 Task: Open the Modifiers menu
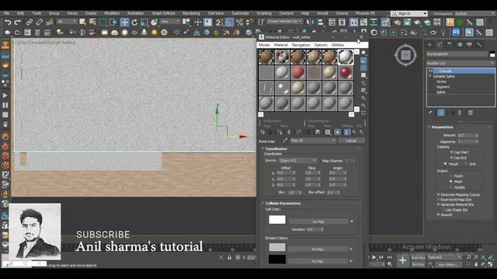112,13
